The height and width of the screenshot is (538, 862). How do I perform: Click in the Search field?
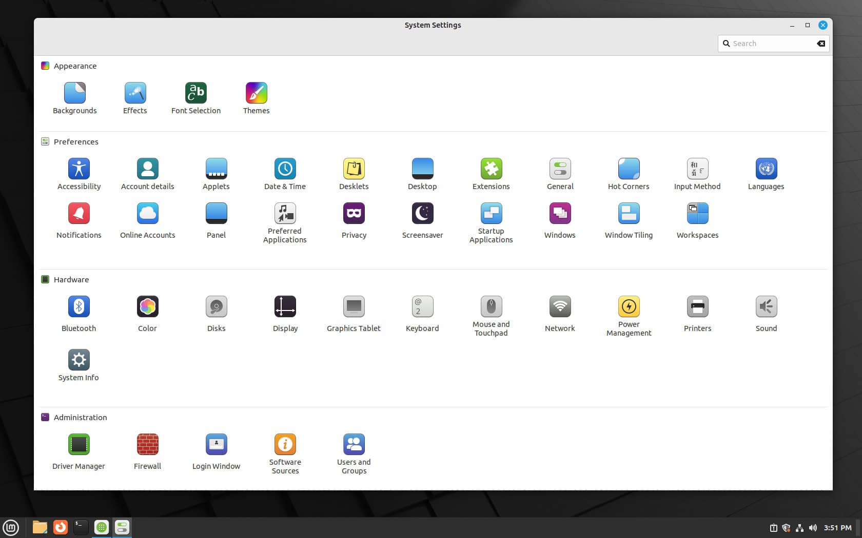[770, 44]
